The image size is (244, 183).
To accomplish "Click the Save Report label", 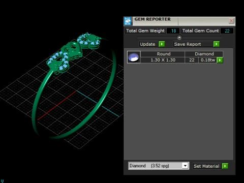I will 193,44.
